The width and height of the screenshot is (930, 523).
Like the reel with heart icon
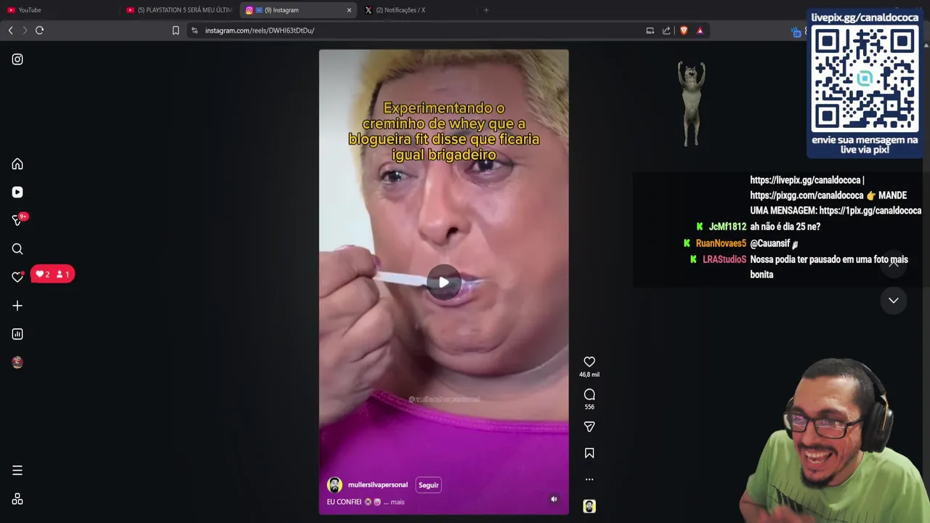coord(589,362)
